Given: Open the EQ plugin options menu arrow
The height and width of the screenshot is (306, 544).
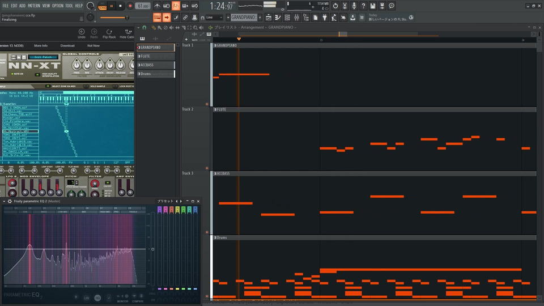Looking at the screenshot, I should (4, 201).
